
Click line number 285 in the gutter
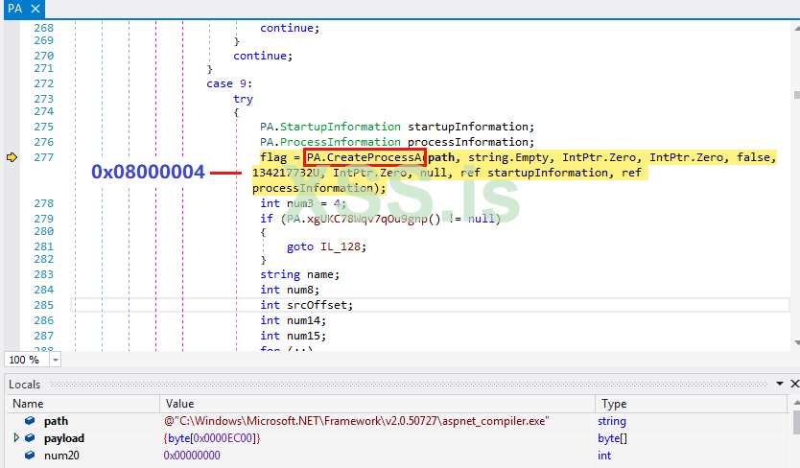coord(43,305)
